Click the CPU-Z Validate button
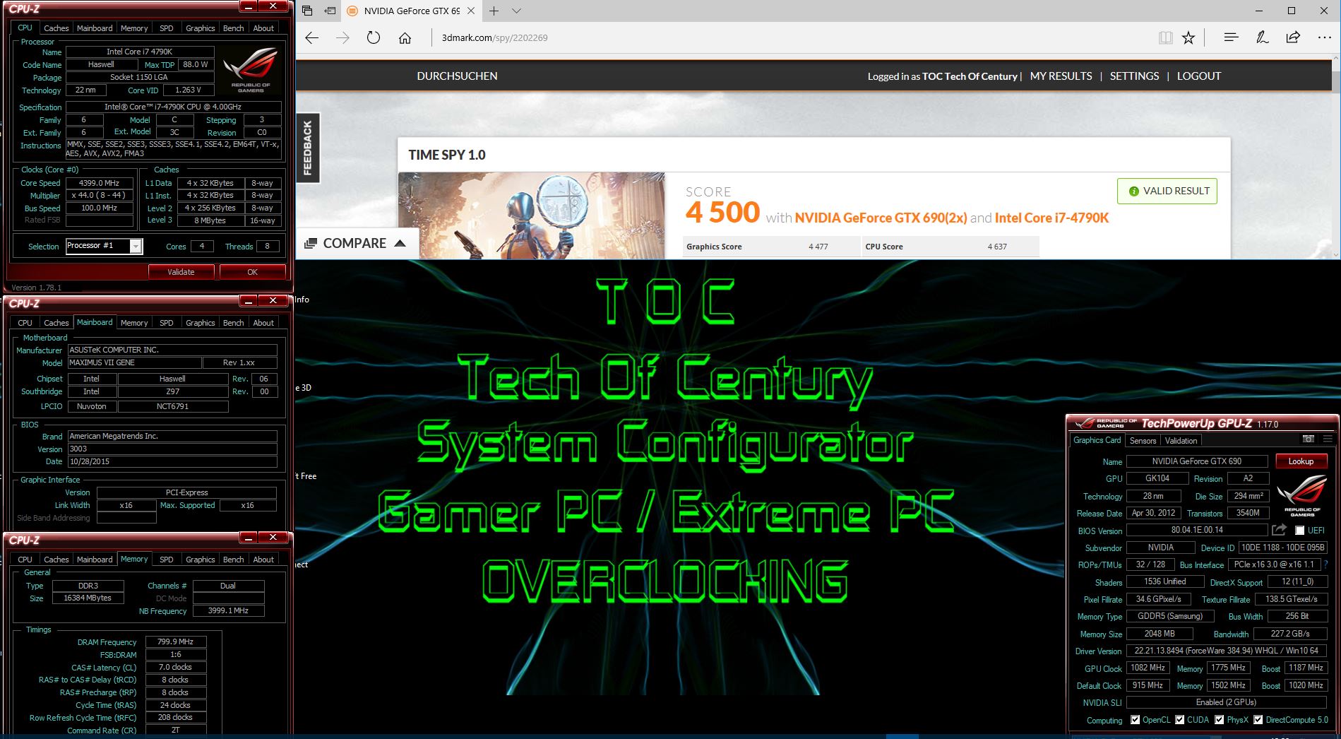Screen dimensions: 1341x739 181,272
